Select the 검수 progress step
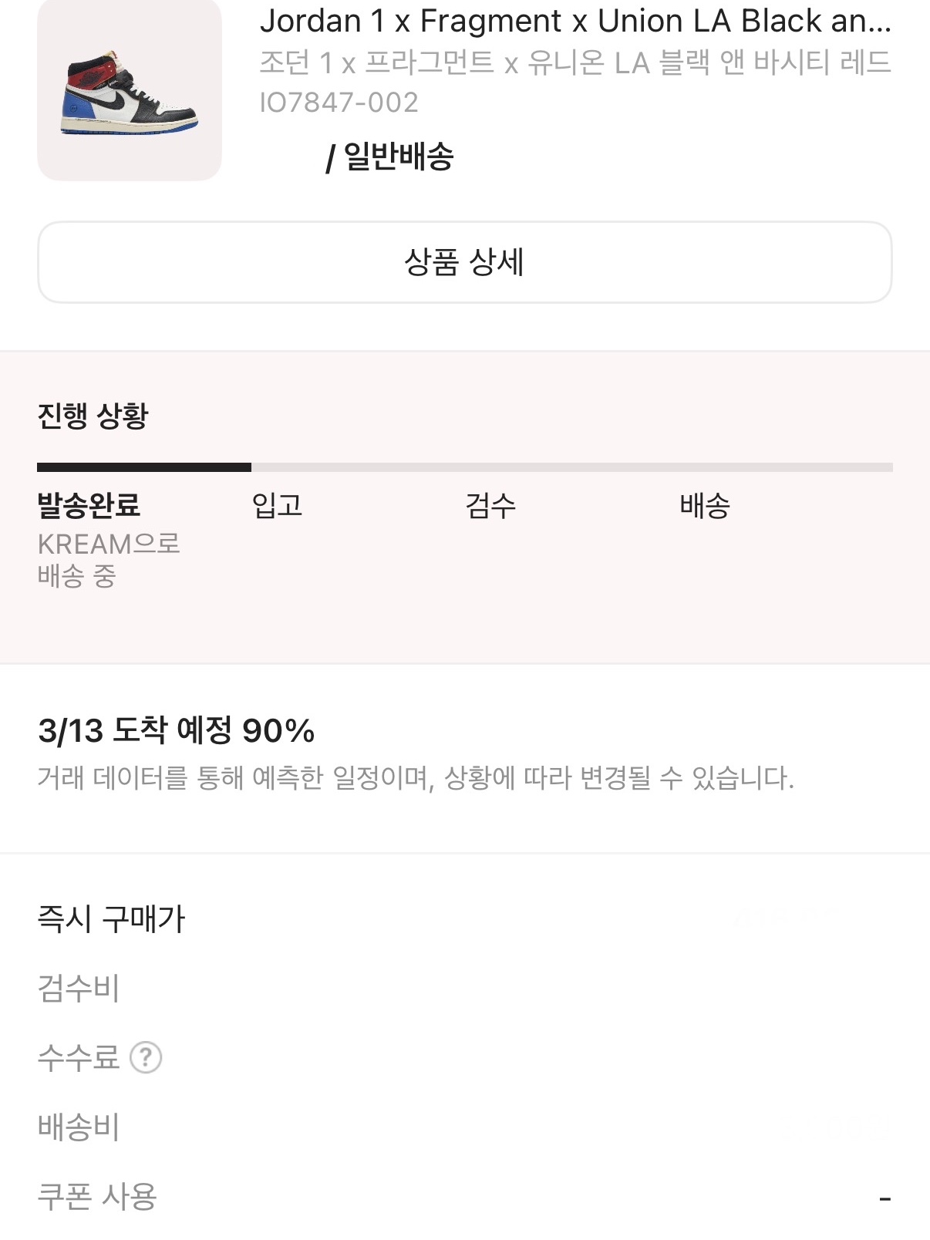The image size is (930, 1240). 490,506
